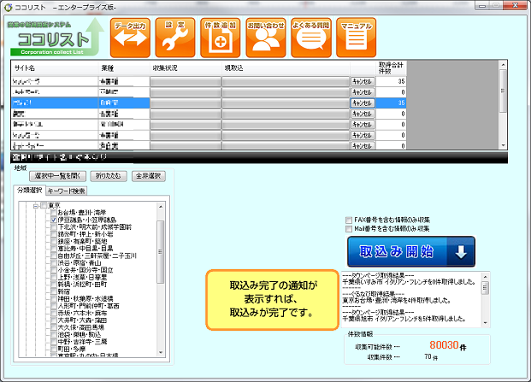Uncheck 伊豆諸島・小笠原諸島 area
Viewport: 531px width, 382px height.
(x=54, y=220)
